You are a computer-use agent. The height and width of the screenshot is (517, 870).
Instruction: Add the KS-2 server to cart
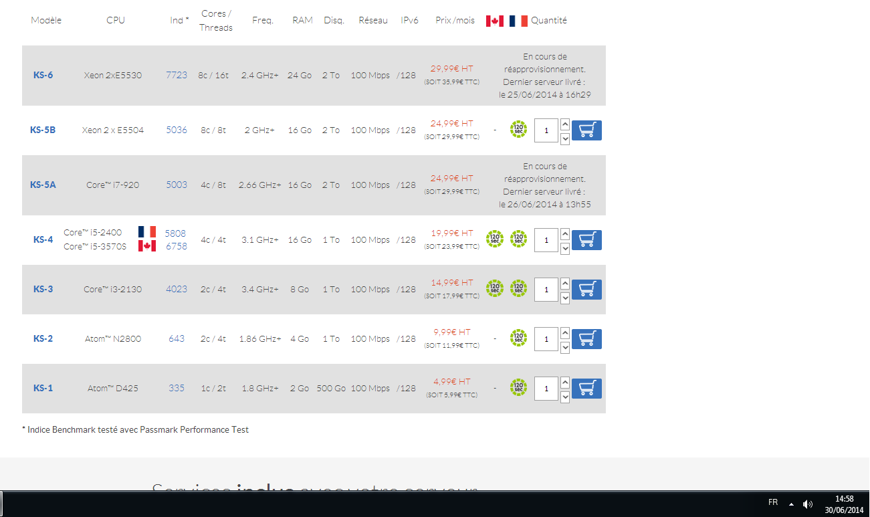[x=586, y=339]
